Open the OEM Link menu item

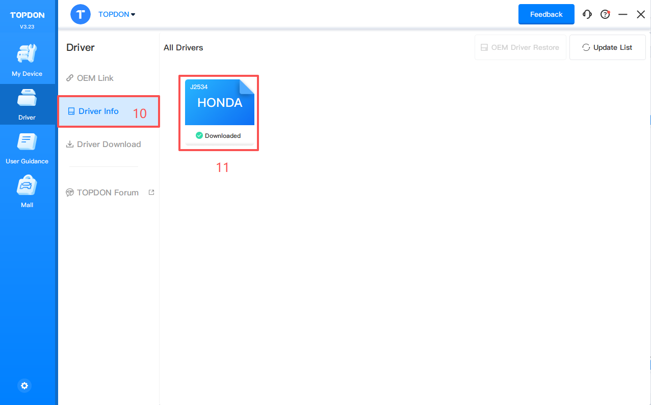click(x=95, y=78)
